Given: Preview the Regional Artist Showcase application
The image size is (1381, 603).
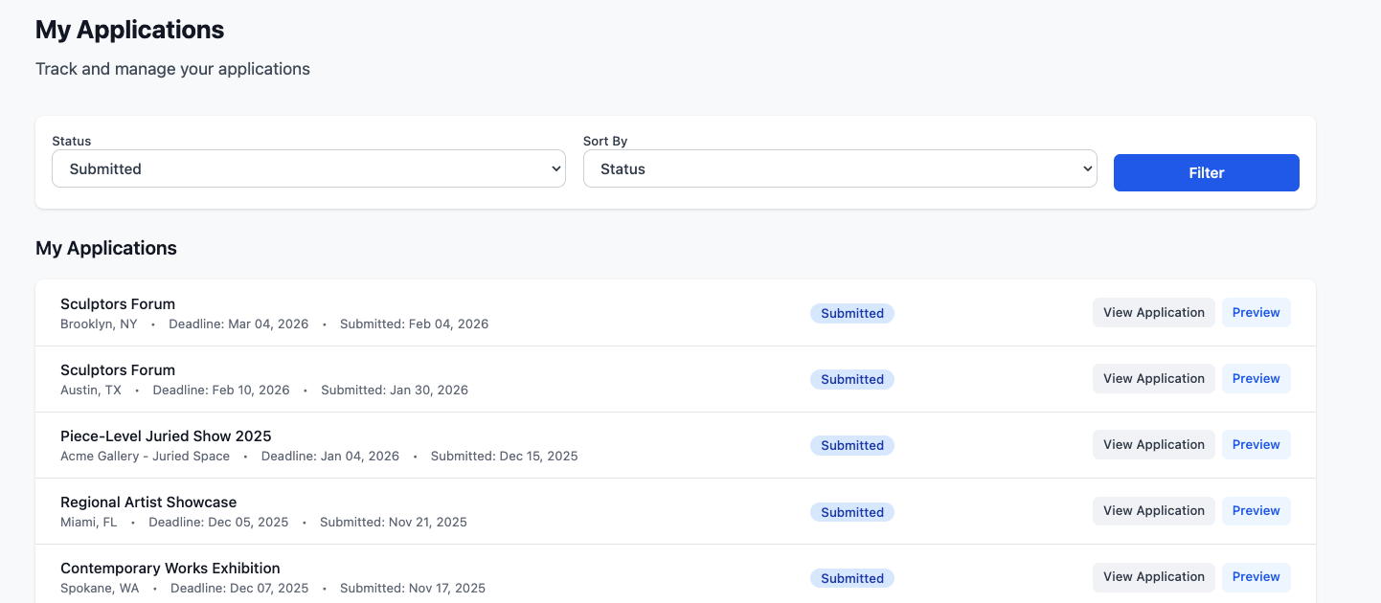Looking at the screenshot, I should tap(1256, 510).
